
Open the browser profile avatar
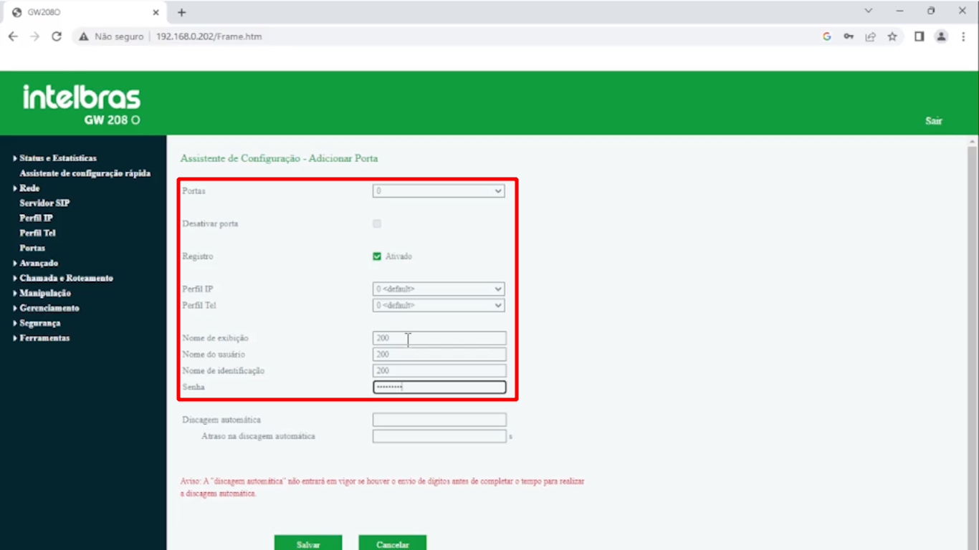click(941, 37)
